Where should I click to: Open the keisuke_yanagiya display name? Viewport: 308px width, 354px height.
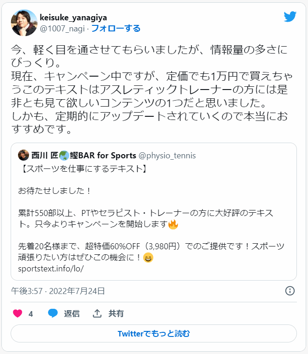pyautogui.click(x=73, y=18)
